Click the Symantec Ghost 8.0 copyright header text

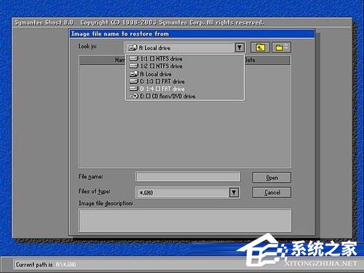[139, 23]
